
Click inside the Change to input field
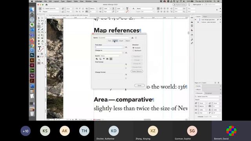109,53
